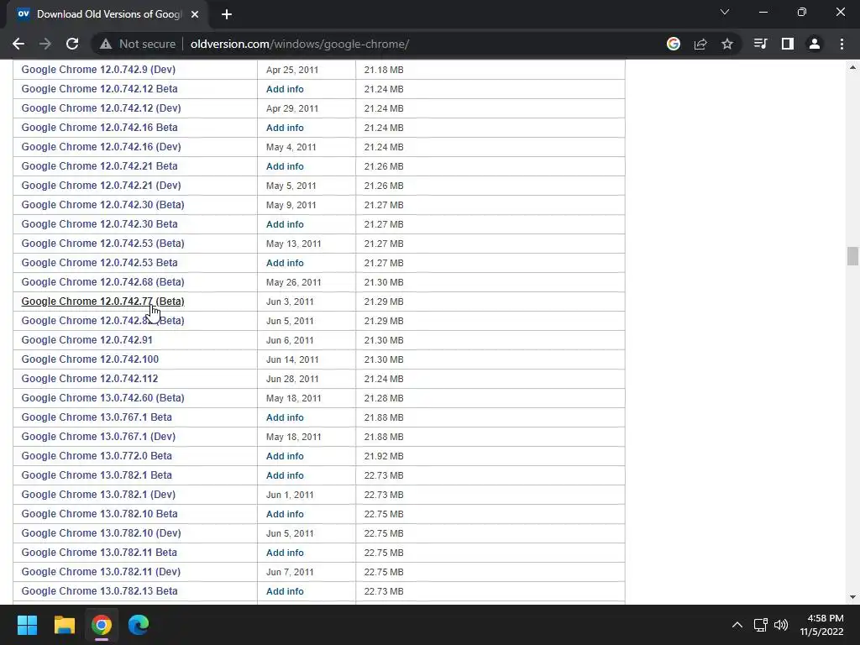
Task: Click Add info for 13.0.767.1 Beta
Action: (285, 417)
